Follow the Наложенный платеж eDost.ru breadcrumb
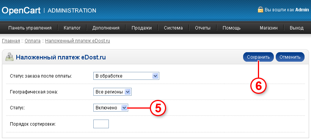Viewport: 311px width, 140px height. 77,41
